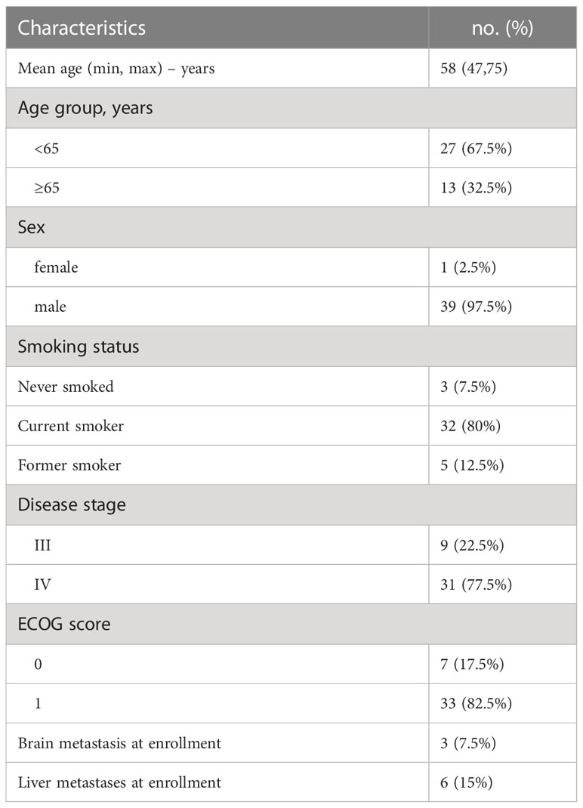Click the 32 (80%) current smoker value
Viewport: 583px width, 808px height.
click(x=470, y=426)
